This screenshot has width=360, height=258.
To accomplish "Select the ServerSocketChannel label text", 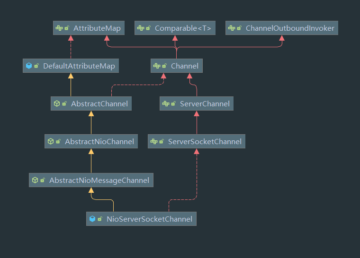I will [x=205, y=142].
